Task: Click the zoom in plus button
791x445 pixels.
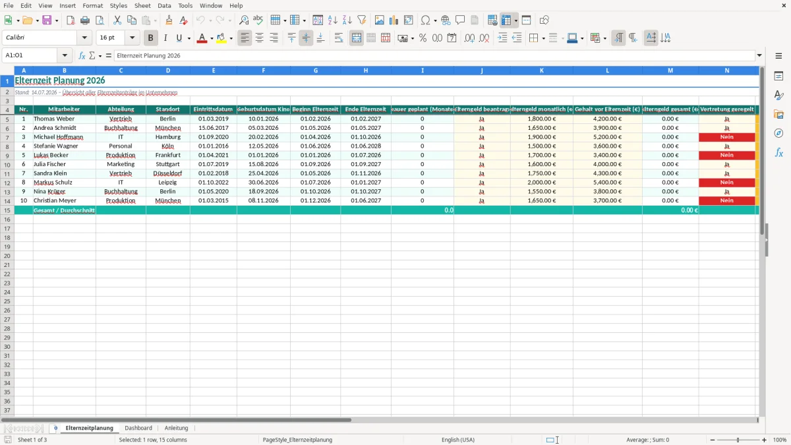Action: click(x=765, y=440)
